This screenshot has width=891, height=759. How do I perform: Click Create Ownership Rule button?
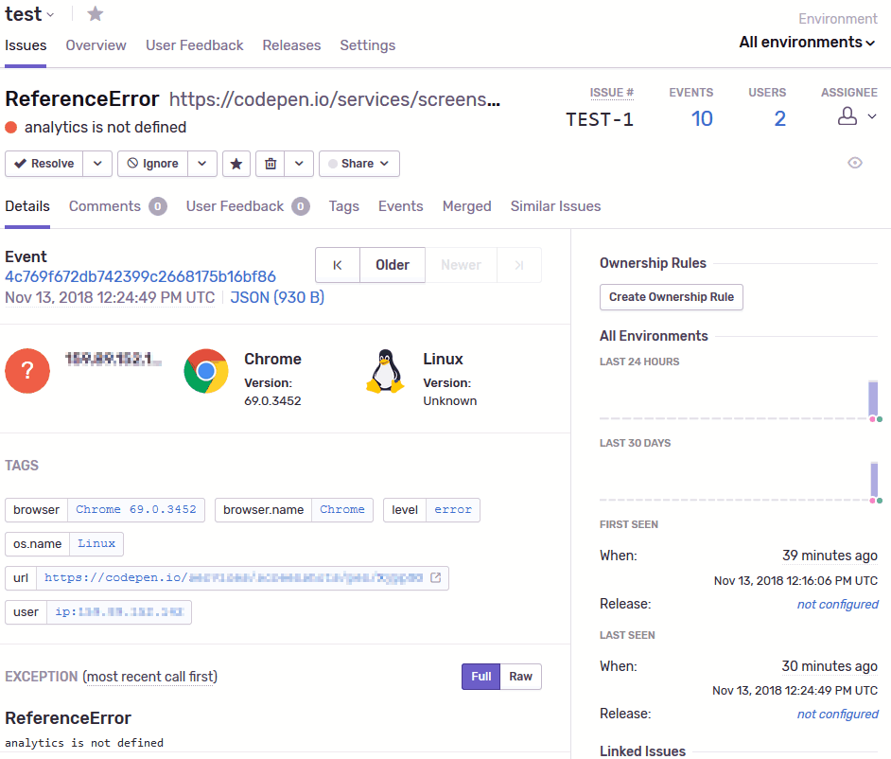(672, 297)
